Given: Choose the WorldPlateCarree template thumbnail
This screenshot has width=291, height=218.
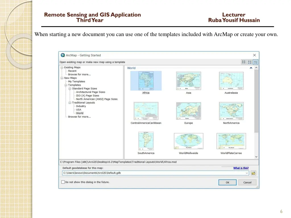Looking at the screenshot, I should (231, 141).
